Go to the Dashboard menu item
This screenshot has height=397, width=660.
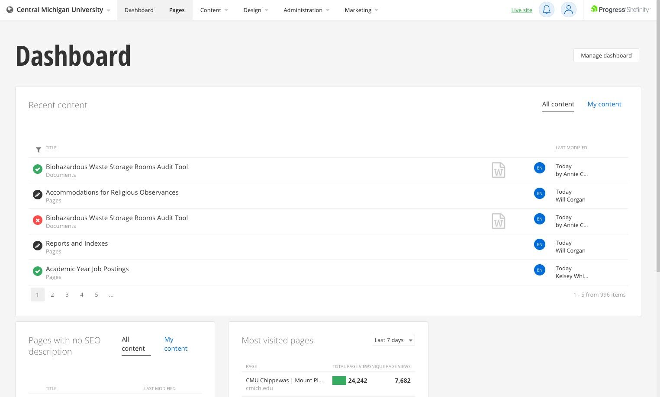coord(139,10)
